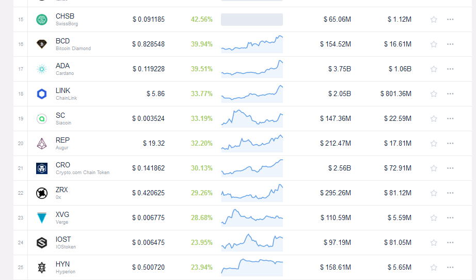Click the ZRX ticker name

(x=61, y=190)
